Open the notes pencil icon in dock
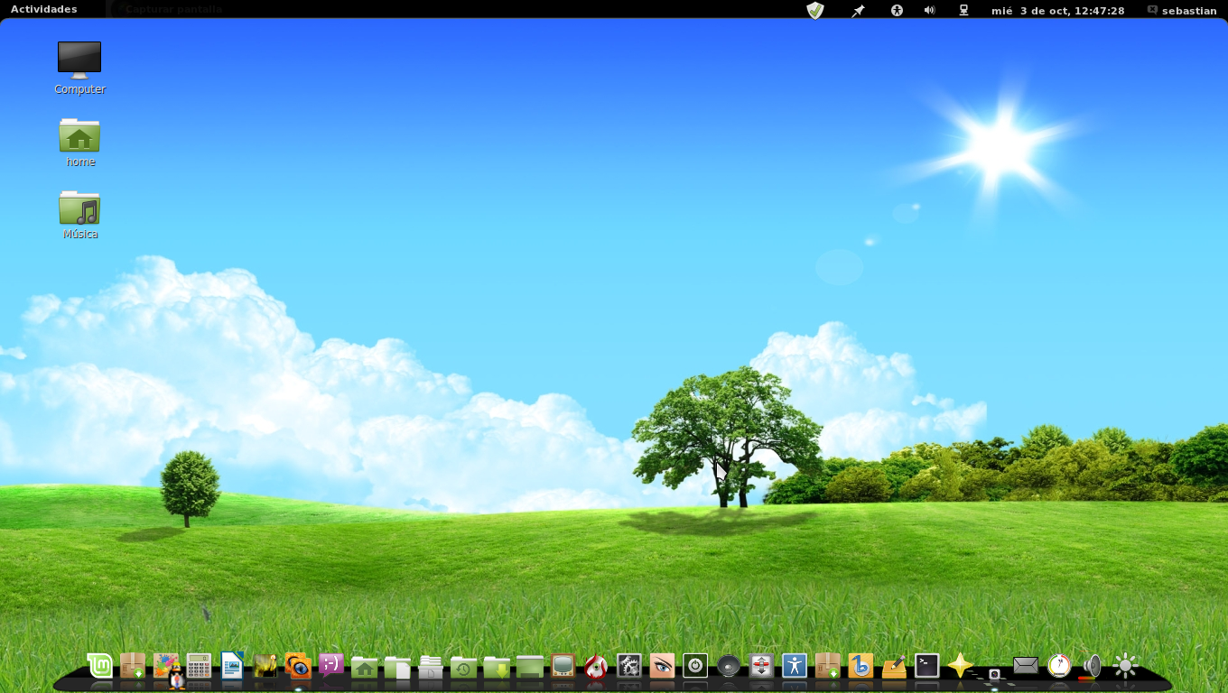 893,666
